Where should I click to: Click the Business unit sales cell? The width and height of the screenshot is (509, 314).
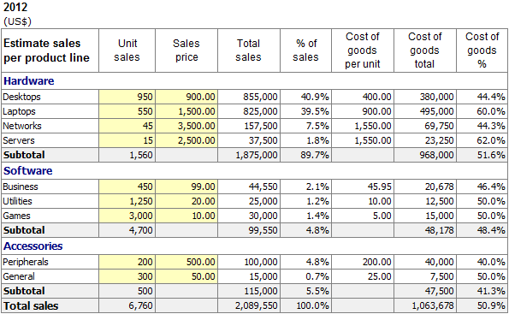(x=127, y=187)
